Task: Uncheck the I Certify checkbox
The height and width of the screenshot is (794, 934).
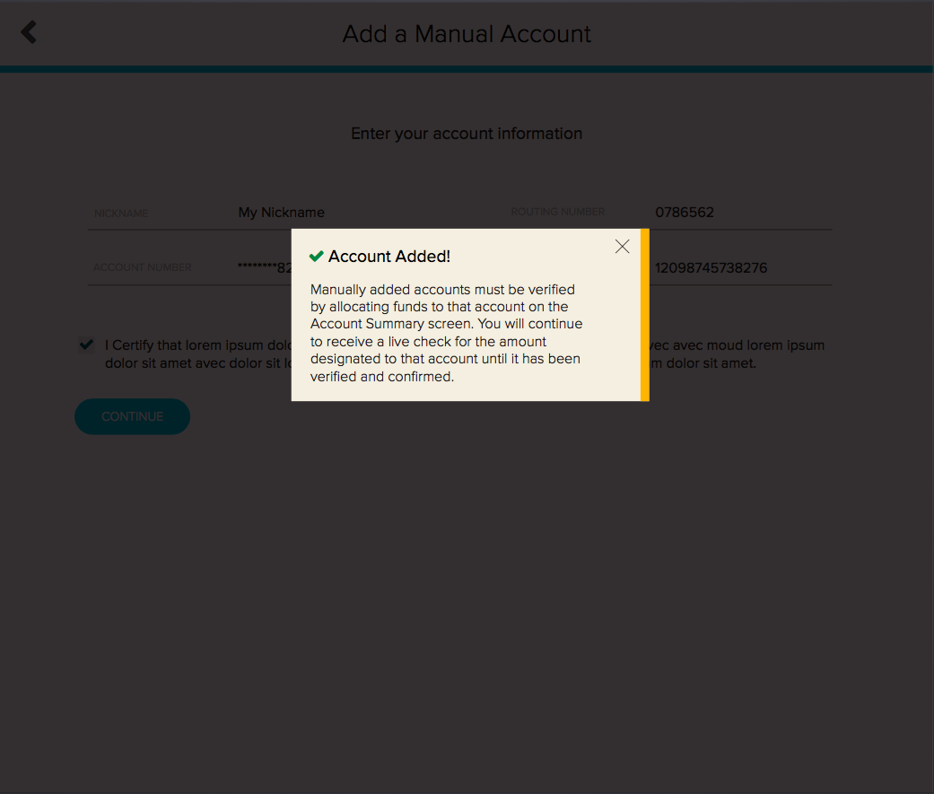Action: tap(86, 345)
